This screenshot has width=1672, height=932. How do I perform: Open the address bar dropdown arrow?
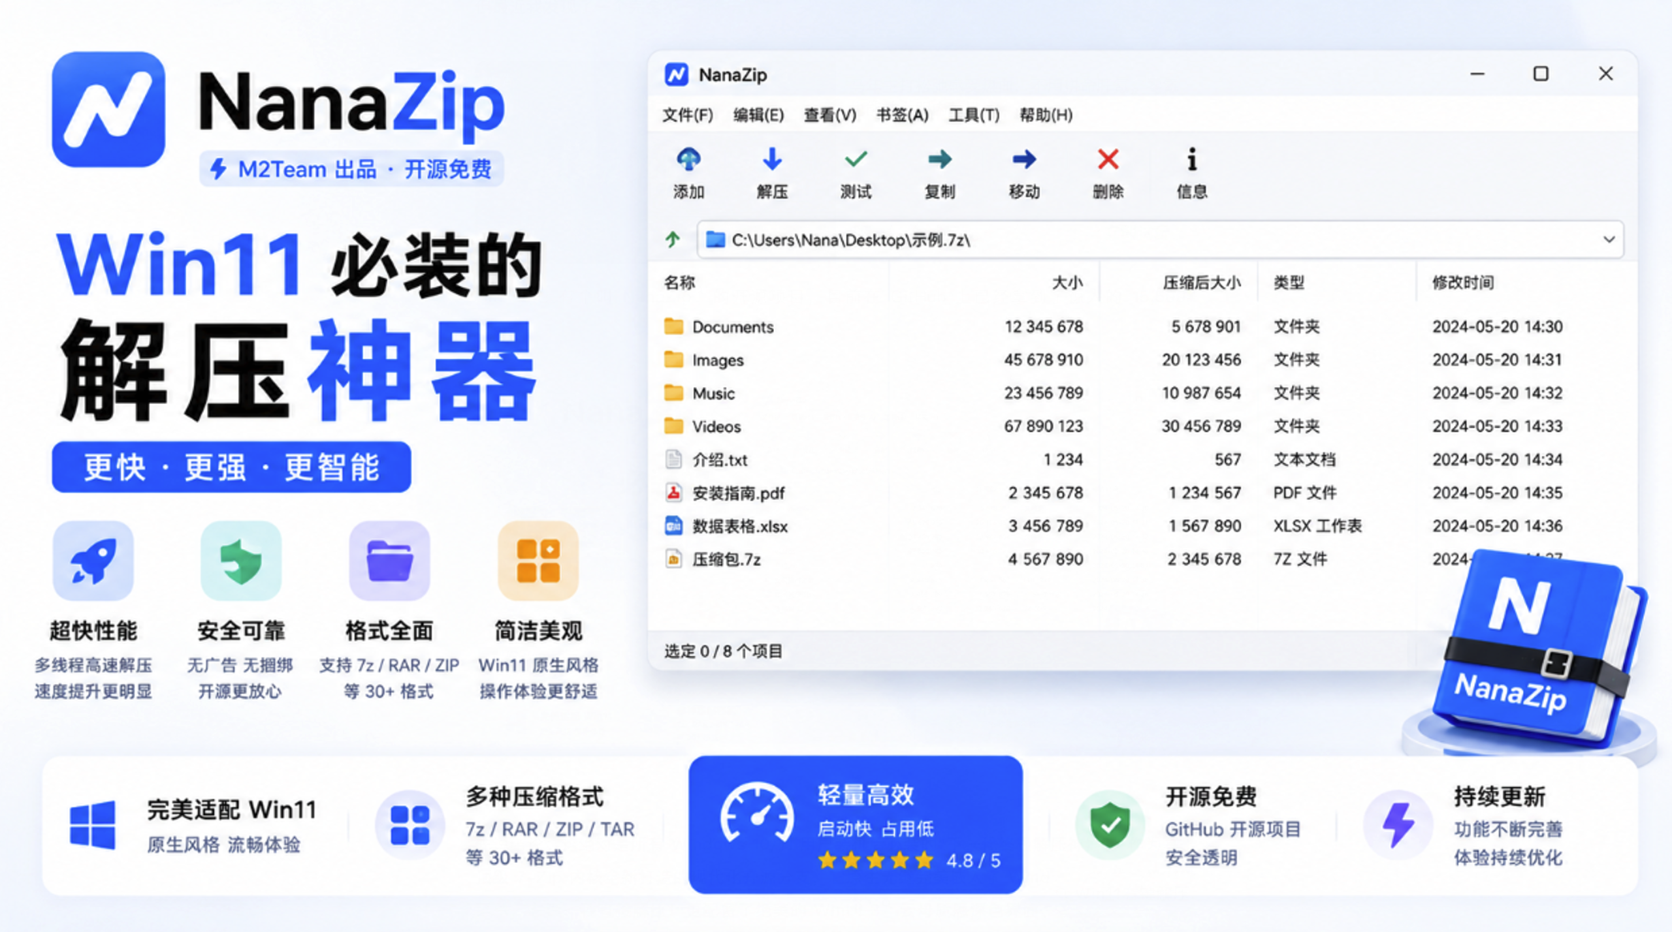(x=1609, y=240)
